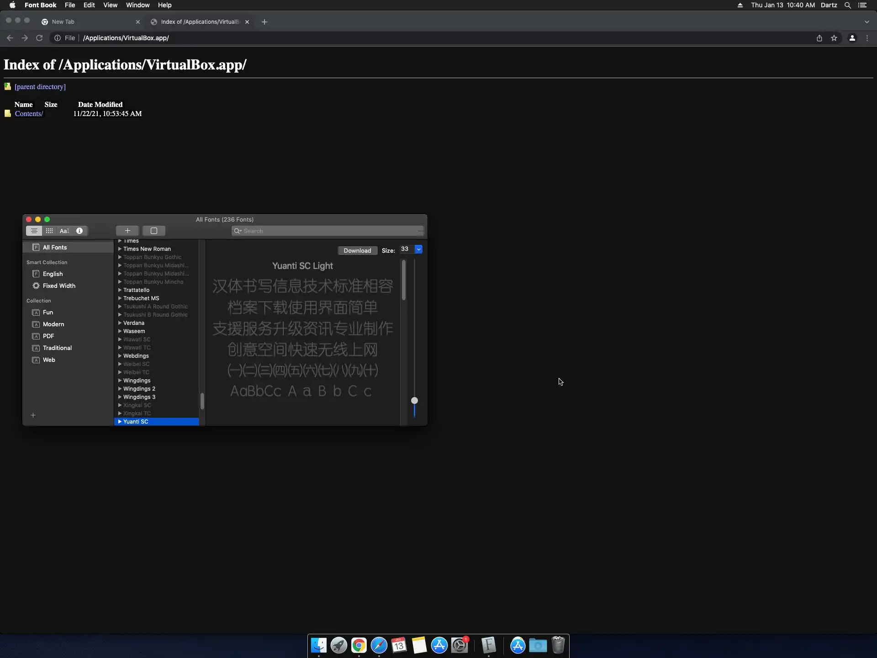The image size is (877, 658).
Task: Switch to sample list view icon
Action: (x=34, y=231)
